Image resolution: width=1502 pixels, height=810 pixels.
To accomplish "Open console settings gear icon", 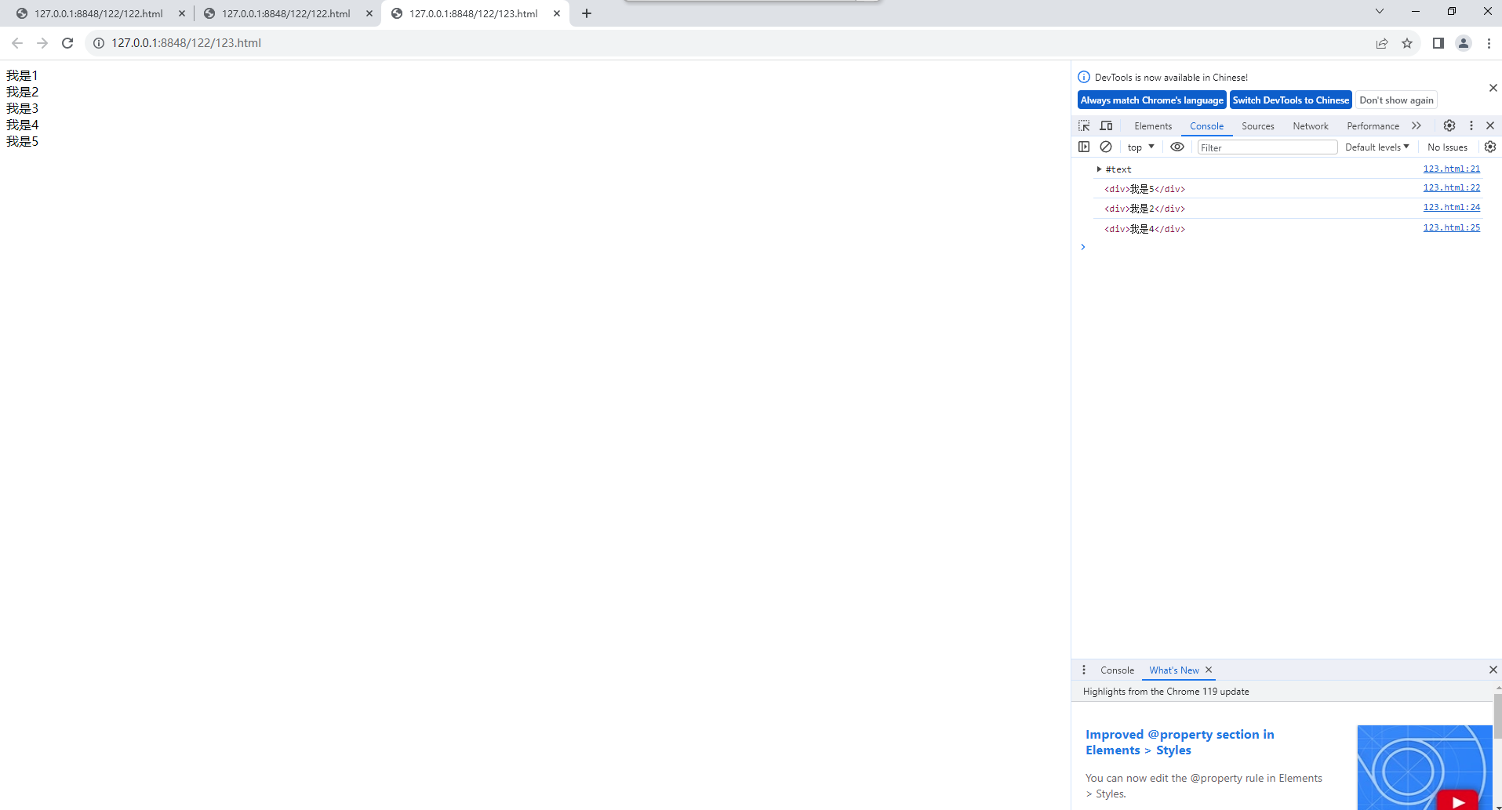I will click(1490, 147).
